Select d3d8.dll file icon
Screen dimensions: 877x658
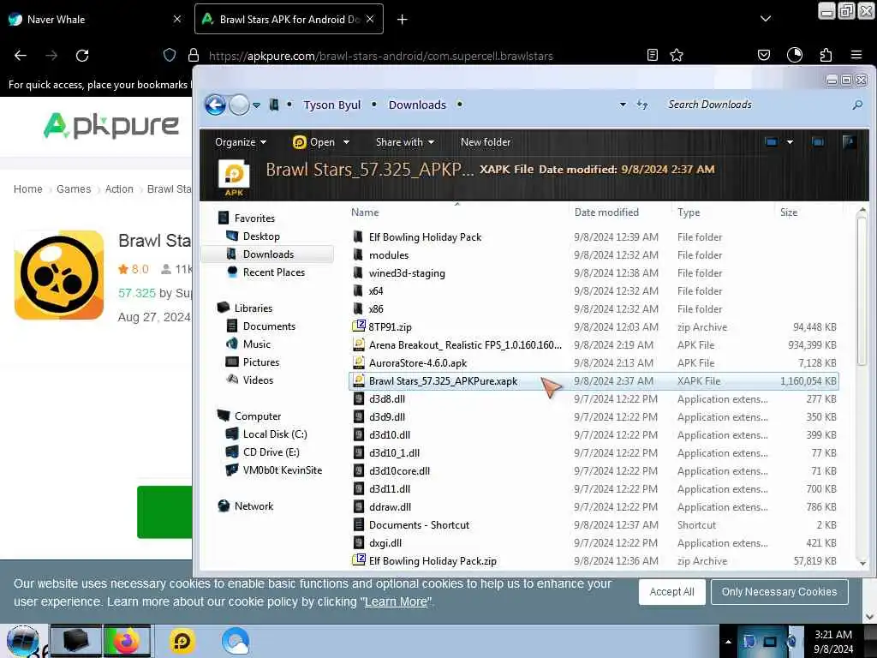(359, 398)
